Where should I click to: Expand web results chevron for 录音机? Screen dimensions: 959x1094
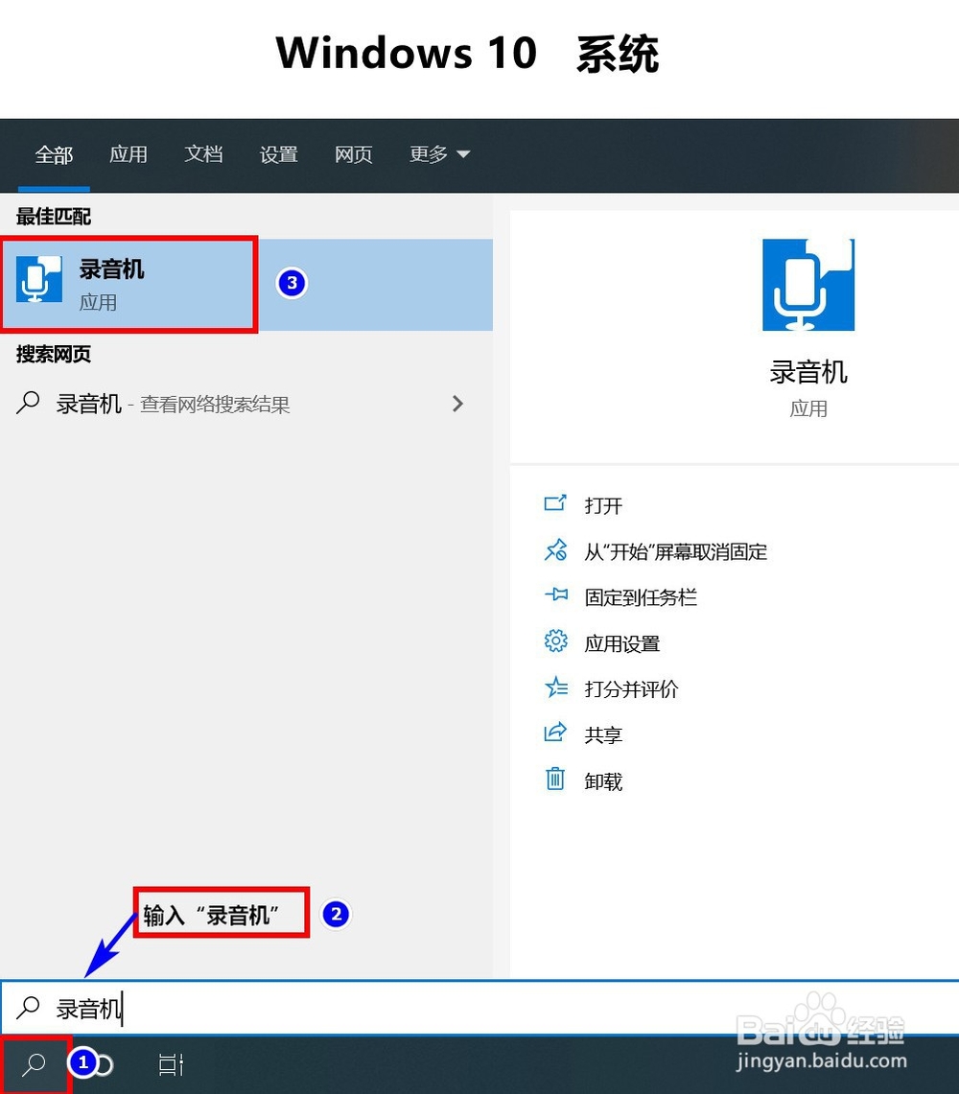coord(457,404)
